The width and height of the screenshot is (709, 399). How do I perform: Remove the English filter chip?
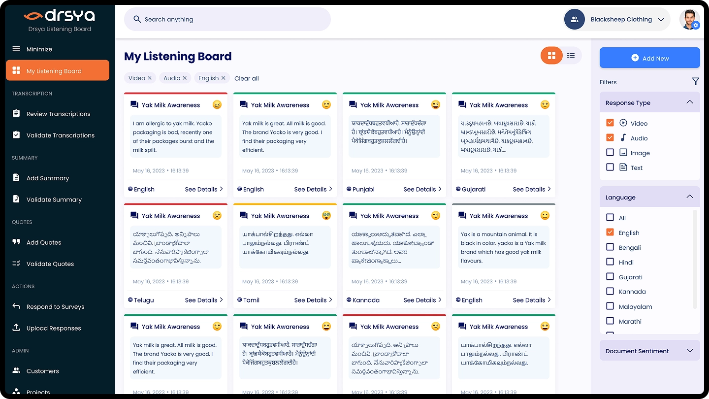tap(223, 78)
